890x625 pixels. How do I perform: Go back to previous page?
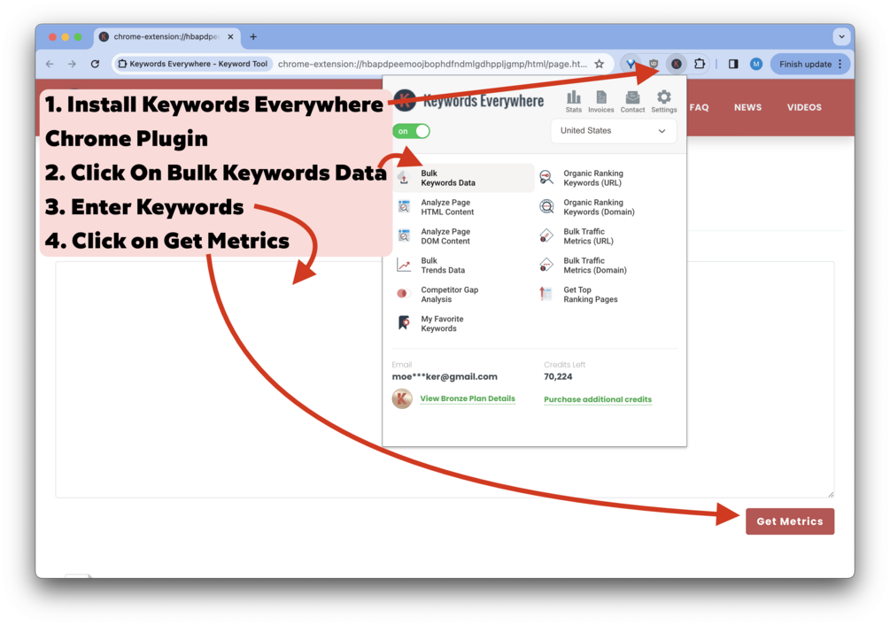pyautogui.click(x=50, y=64)
